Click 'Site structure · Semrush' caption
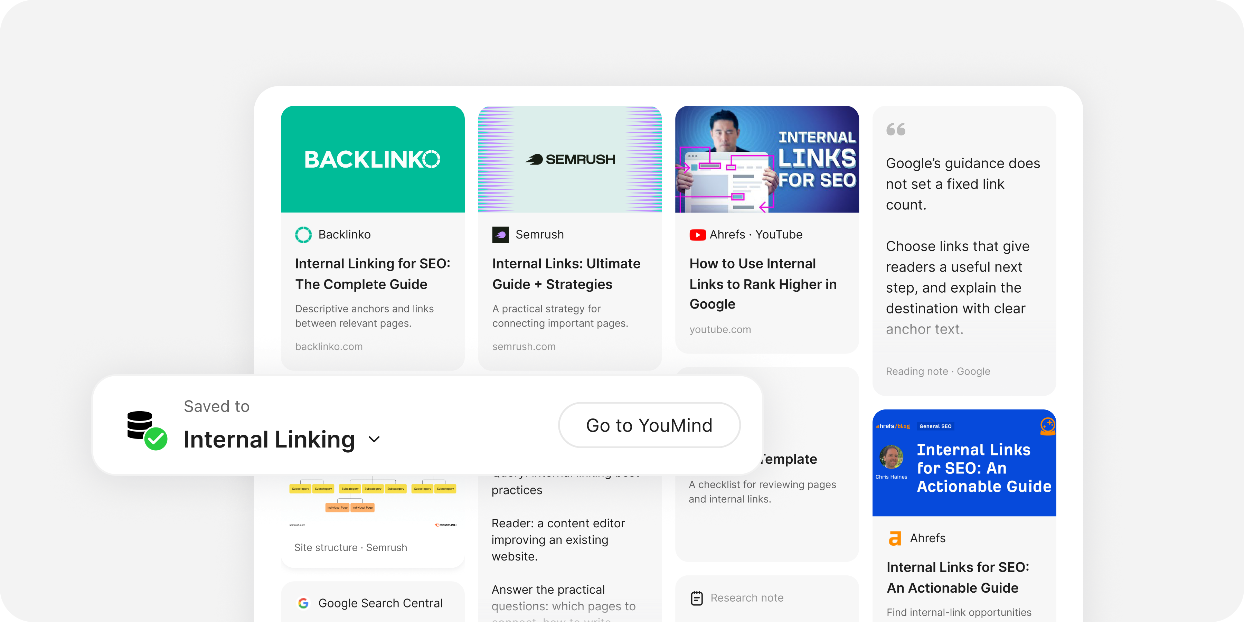The image size is (1244, 622). point(351,548)
